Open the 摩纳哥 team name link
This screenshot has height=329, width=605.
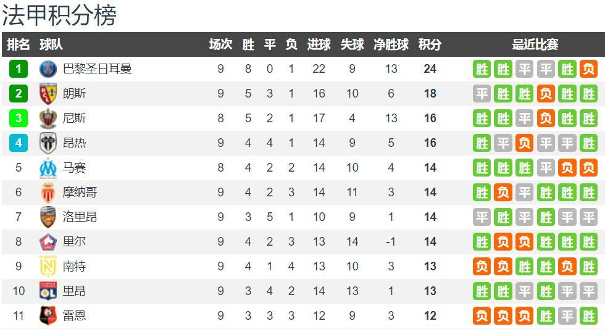[x=80, y=193]
